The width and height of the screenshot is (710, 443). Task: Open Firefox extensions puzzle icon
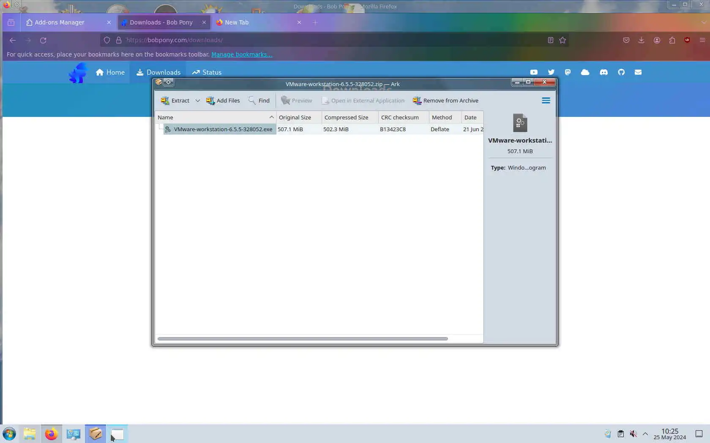click(x=672, y=40)
